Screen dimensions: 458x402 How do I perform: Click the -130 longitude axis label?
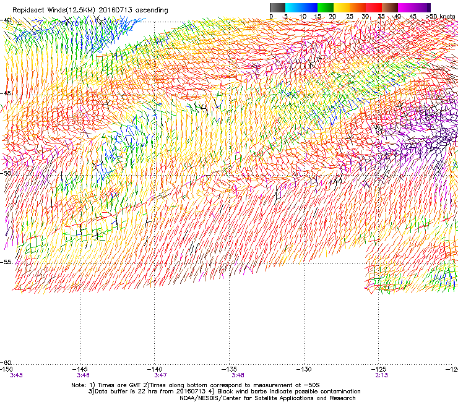click(x=304, y=369)
